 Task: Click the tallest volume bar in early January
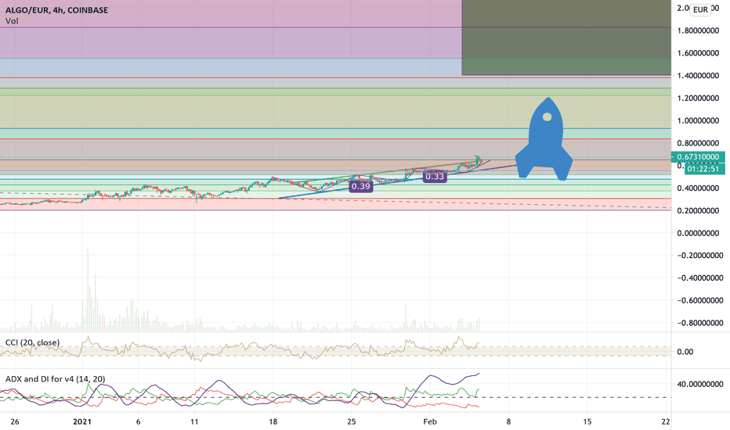click(x=88, y=290)
